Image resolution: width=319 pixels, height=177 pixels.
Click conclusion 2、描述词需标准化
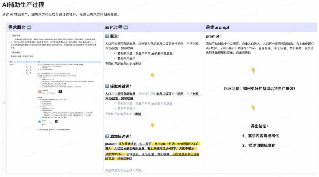[x=259, y=145]
